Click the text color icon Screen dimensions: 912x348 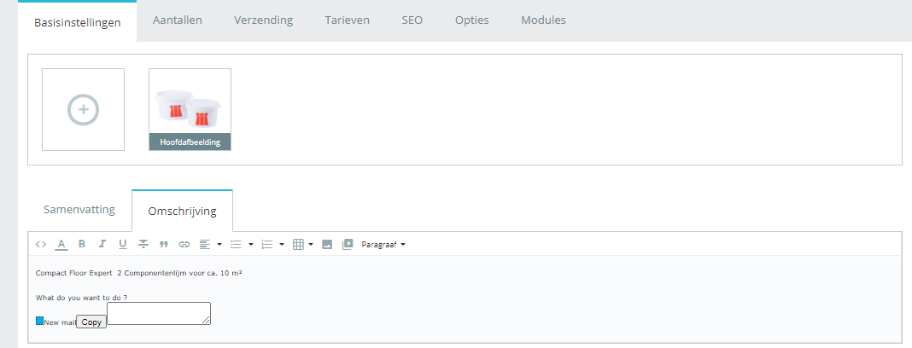pos(61,245)
